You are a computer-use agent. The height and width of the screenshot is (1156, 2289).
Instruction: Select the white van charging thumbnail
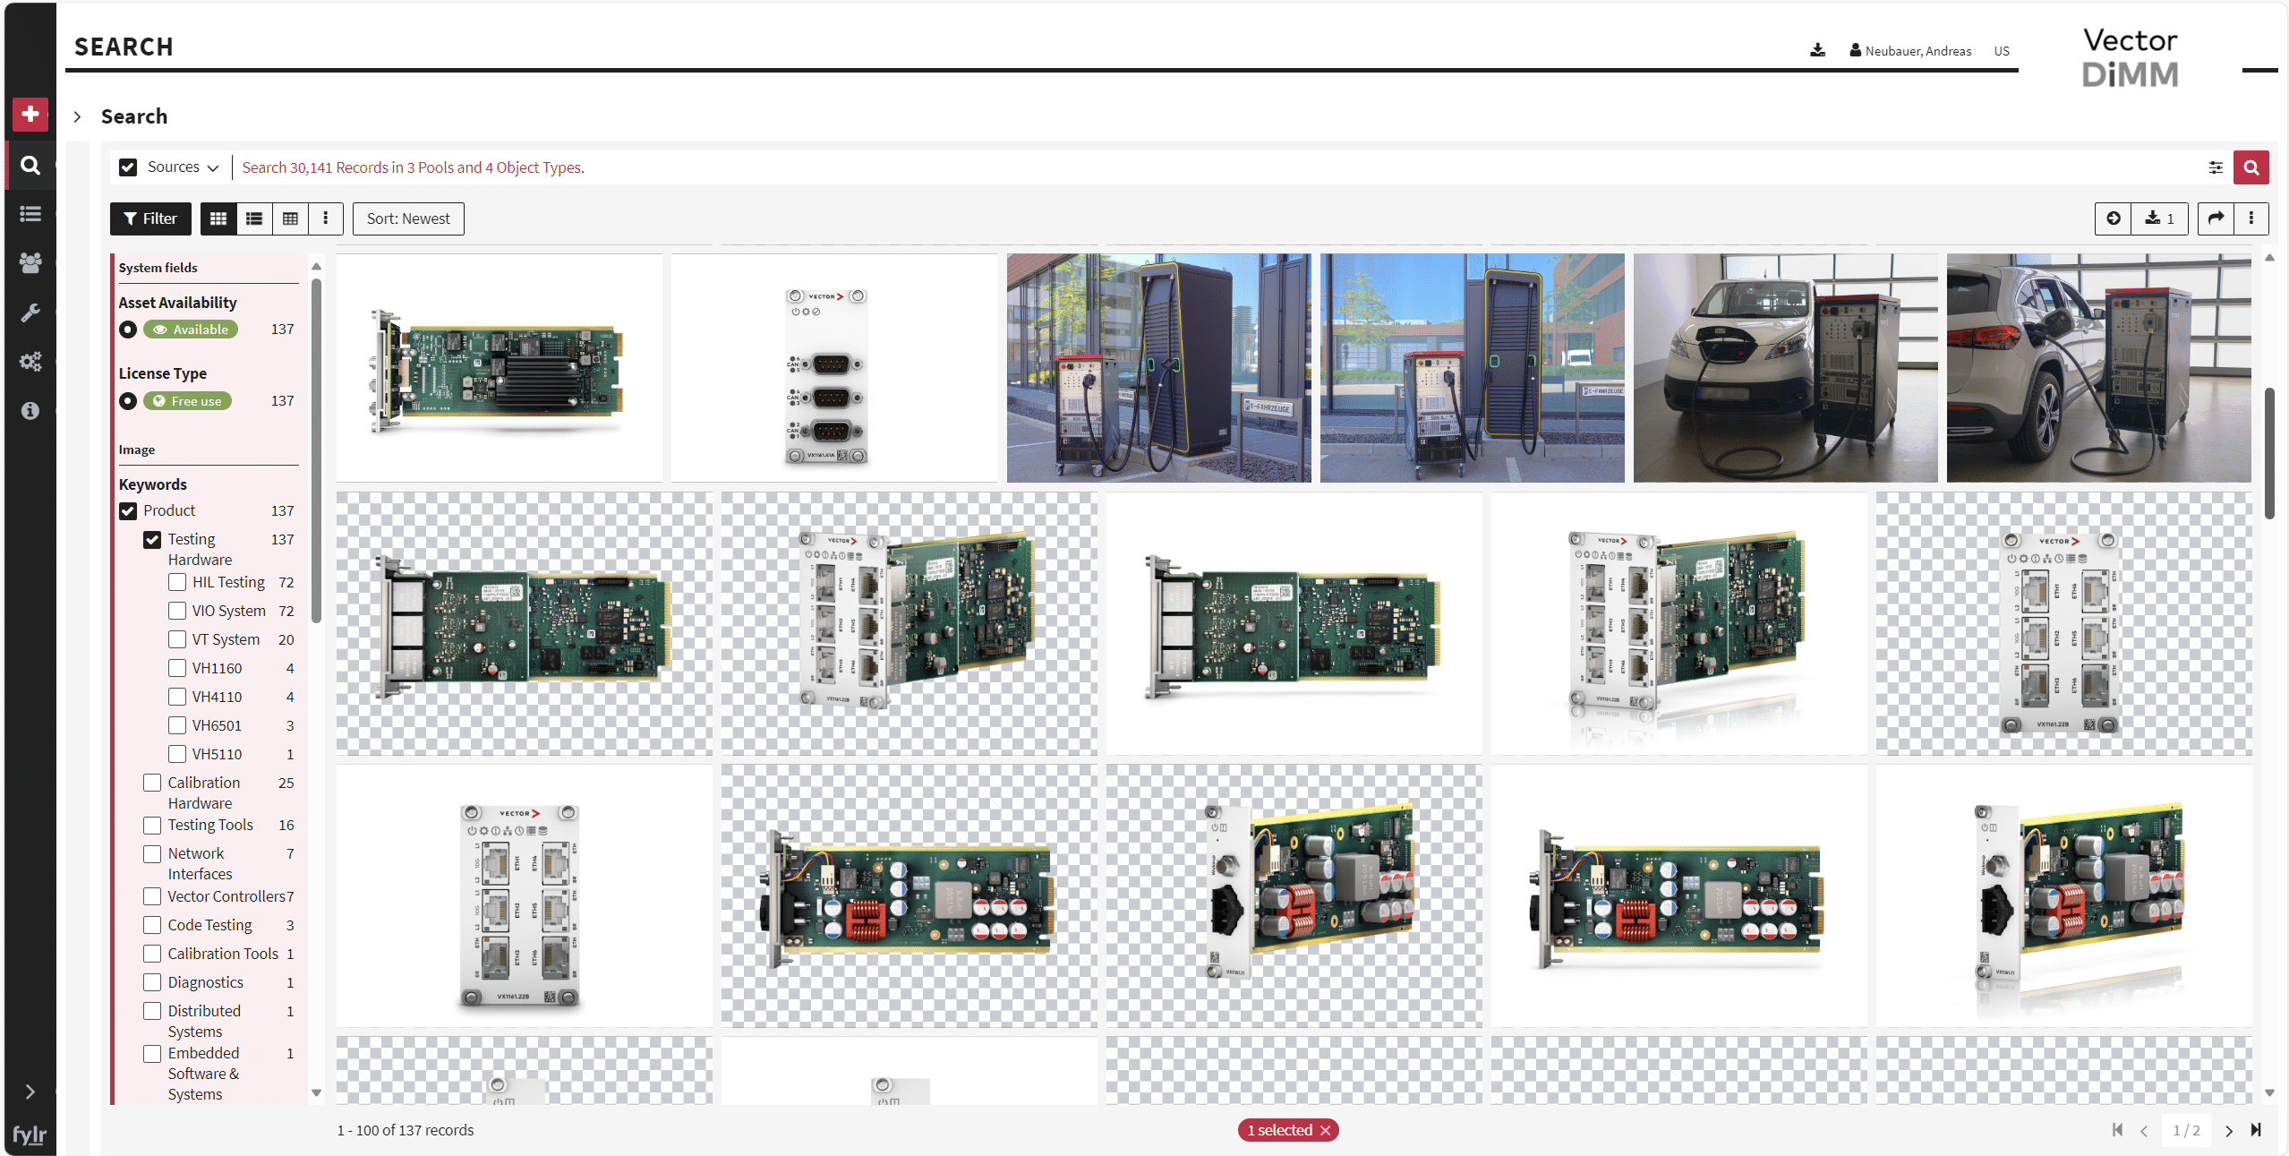pyautogui.click(x=1785, y=368)
